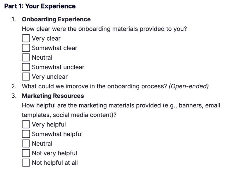Check the Very clear checkbox

(x=26, y=38)
